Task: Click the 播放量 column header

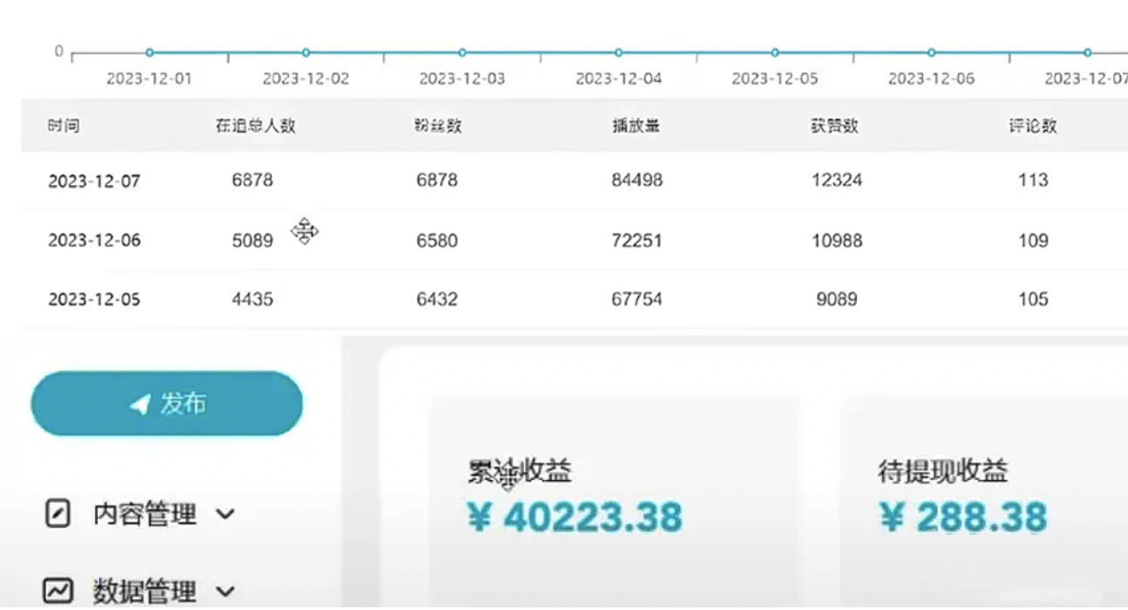Action: pos(636,126)
